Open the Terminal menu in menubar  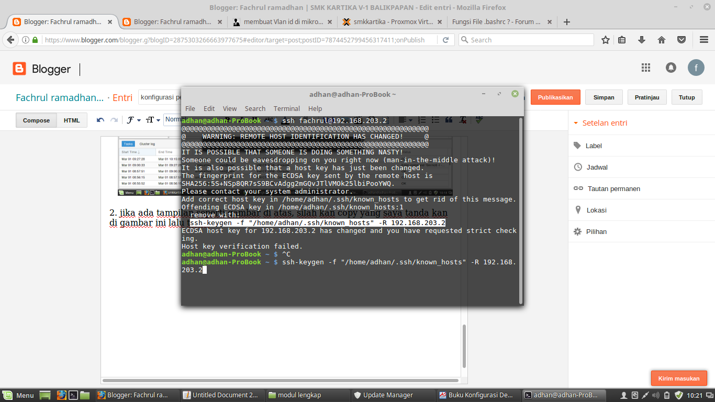pyautogui.click(x=286, y=108)
